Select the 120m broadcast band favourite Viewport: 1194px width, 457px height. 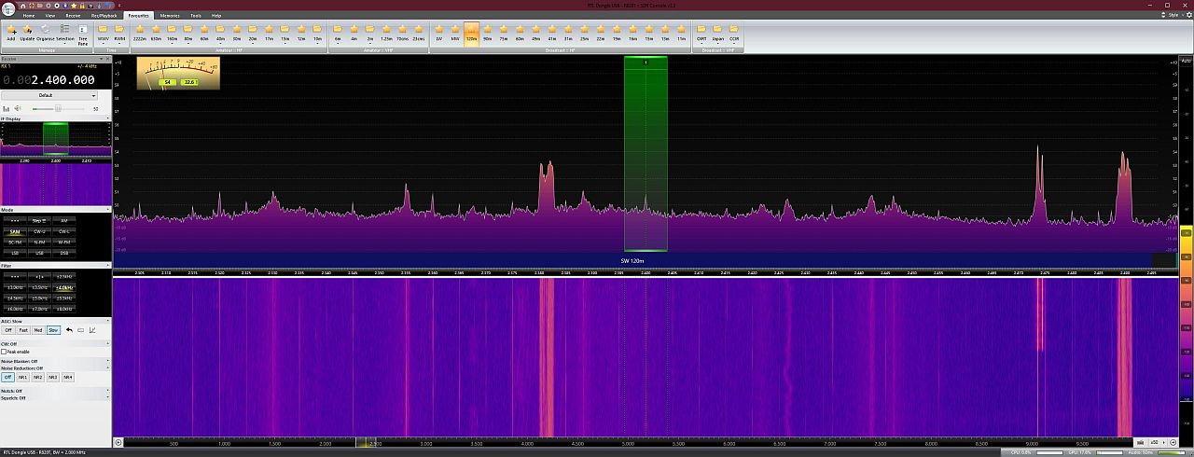471,31
